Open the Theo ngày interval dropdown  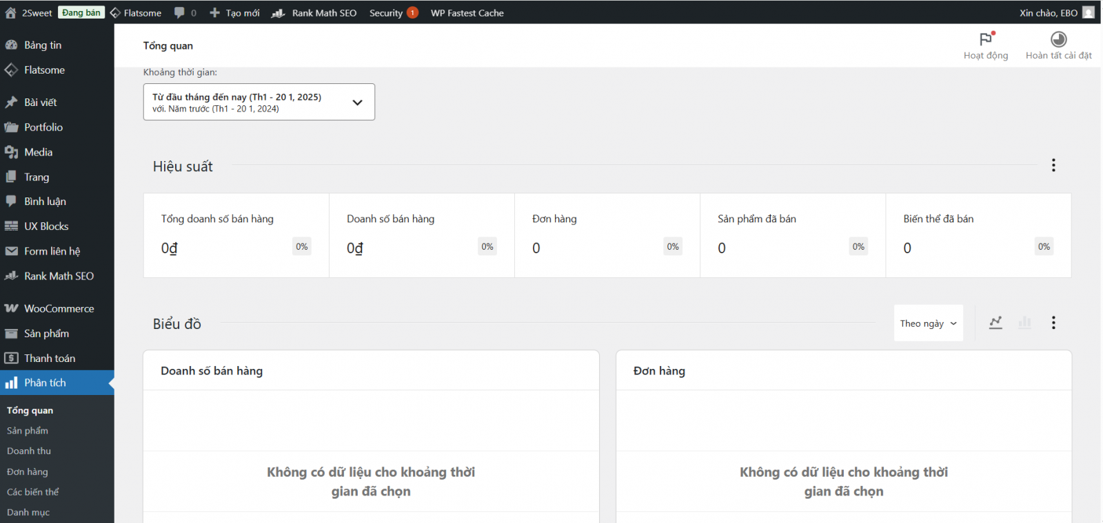(x=928, y=323)
